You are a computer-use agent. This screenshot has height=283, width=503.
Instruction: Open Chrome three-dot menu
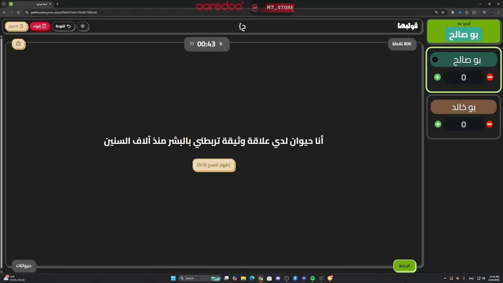499,12
